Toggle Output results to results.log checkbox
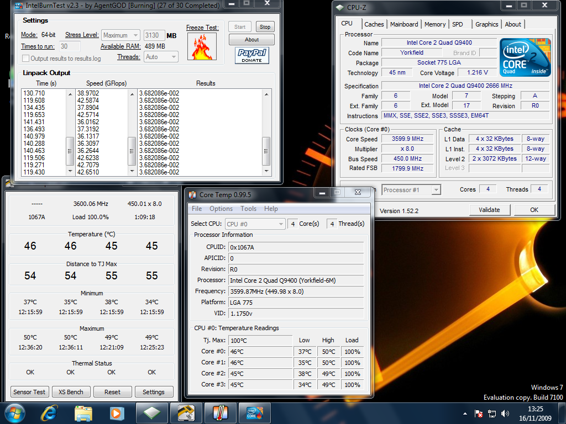The image size is (566, 424). 25,59
